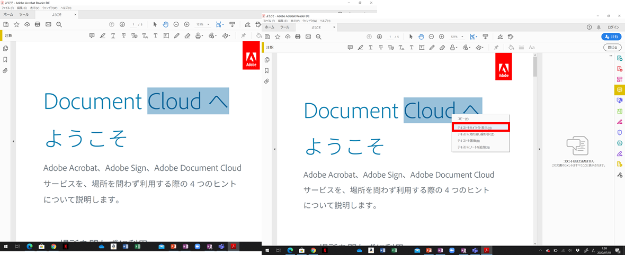Click the protect shield icon in right sidebar
Viewport: 625px width, 255px height.
[619, 132]
